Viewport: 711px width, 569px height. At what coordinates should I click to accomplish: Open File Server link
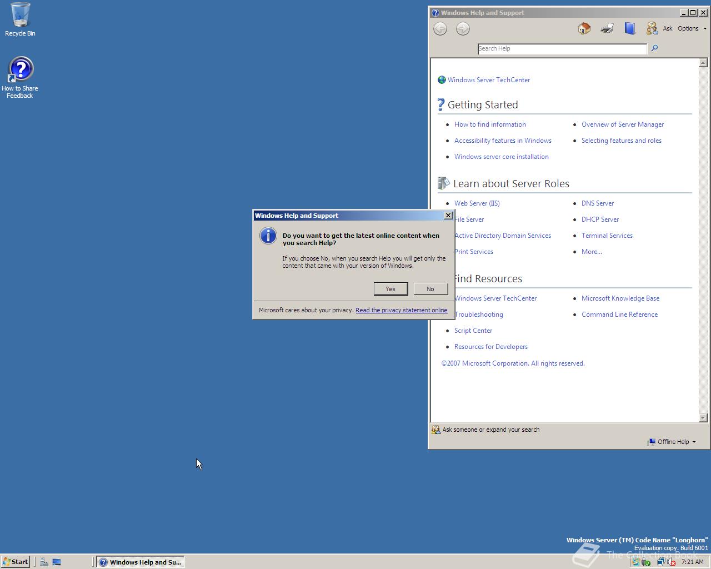(469, 219)
